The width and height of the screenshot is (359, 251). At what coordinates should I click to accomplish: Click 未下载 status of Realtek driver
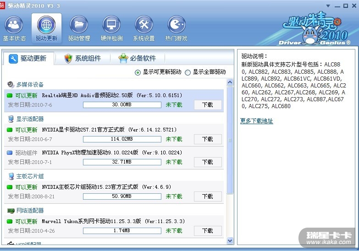tap(174, 105)
